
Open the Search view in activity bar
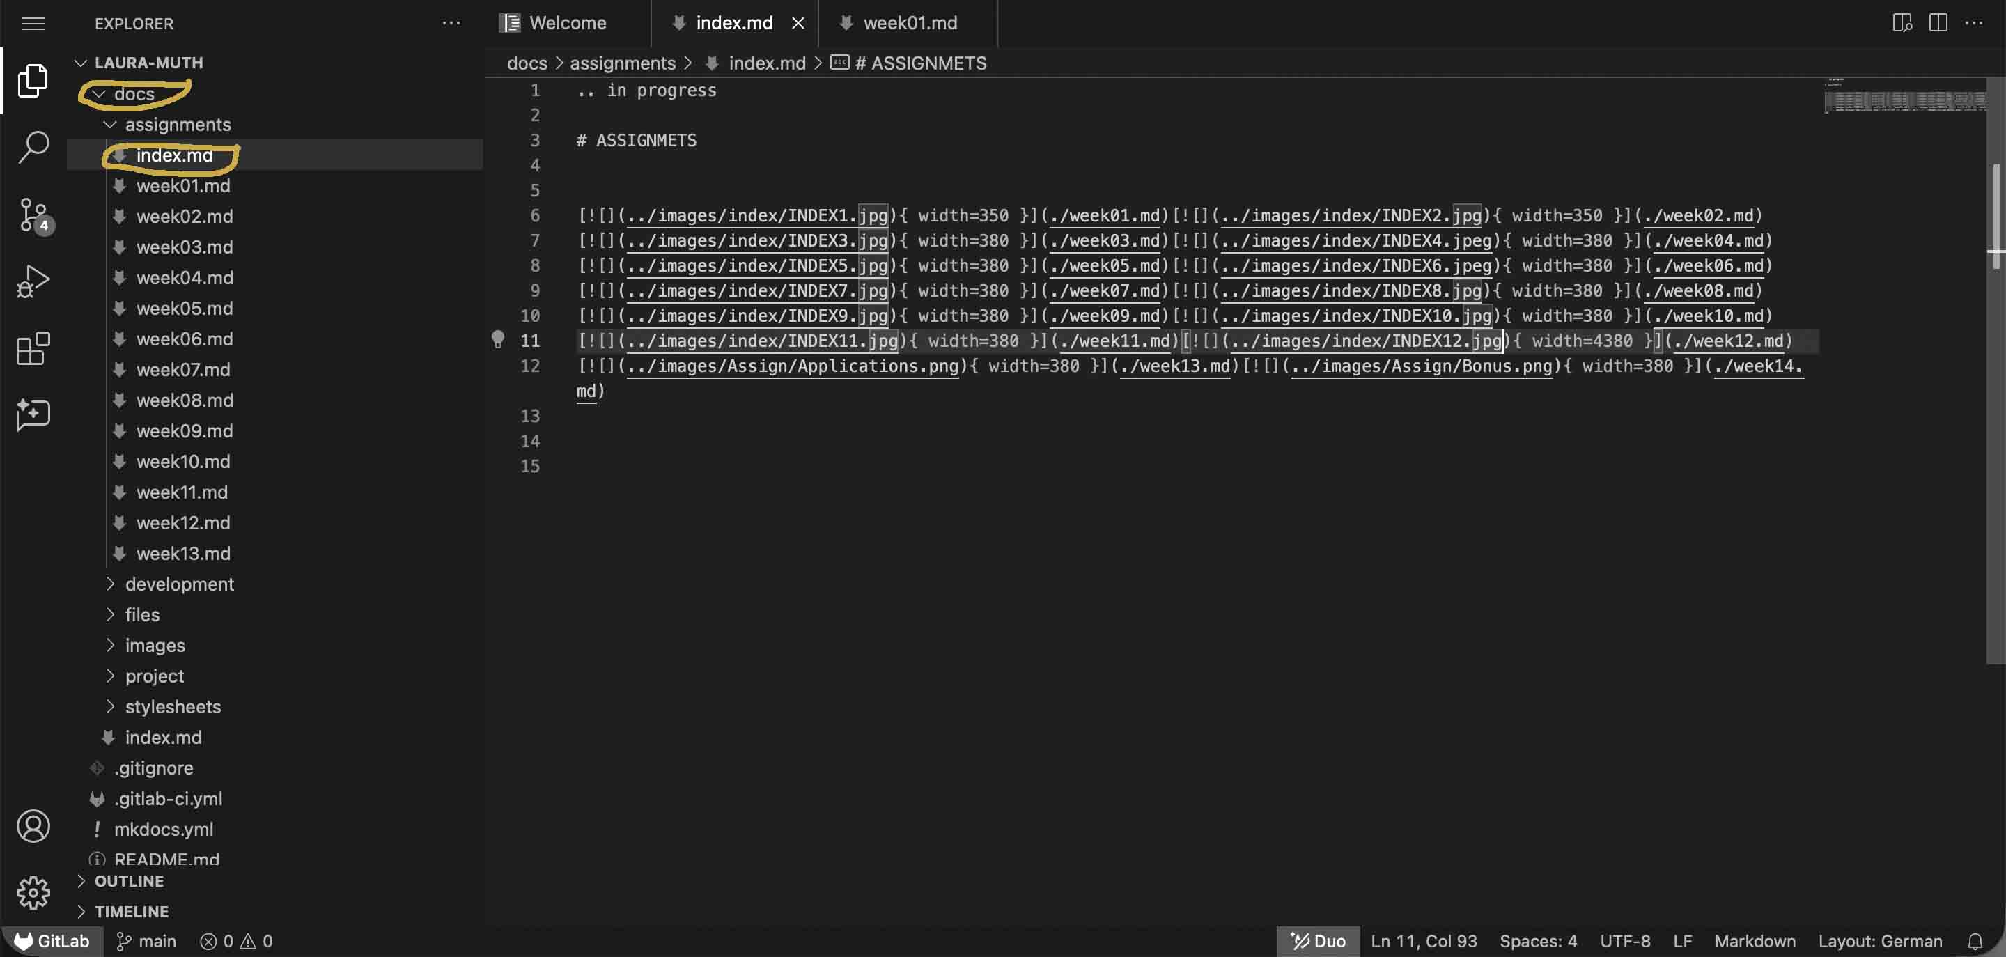(33, 147)
